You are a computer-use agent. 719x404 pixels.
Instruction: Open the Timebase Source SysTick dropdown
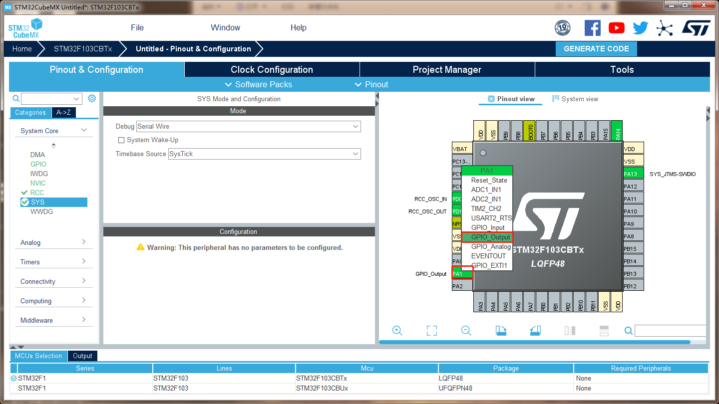264,154
